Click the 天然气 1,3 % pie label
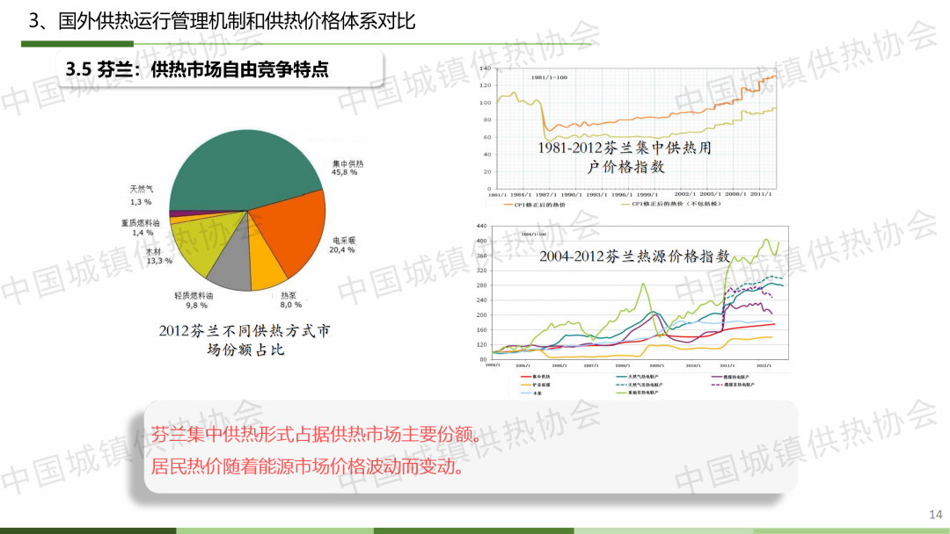950x534 pixels. [141, 195]
